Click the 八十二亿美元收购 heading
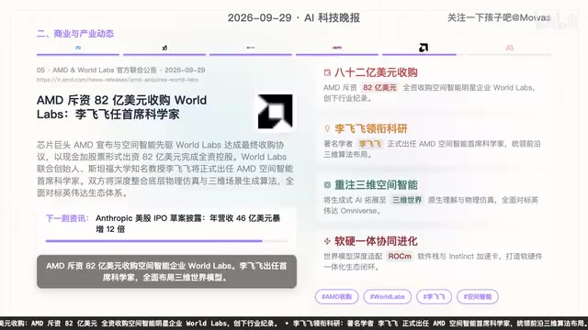Screen dimensions: 588x330 pyautogui.click(x=376, y=72)
